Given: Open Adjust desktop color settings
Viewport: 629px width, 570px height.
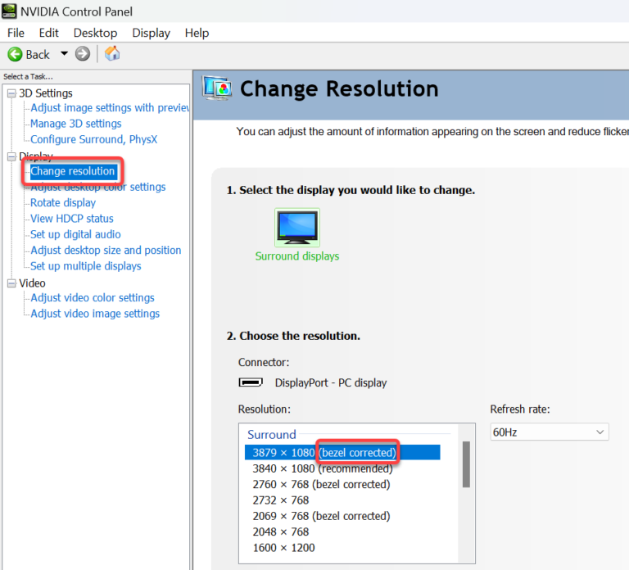Looking at the screenshot, I should tap(98, 187).
